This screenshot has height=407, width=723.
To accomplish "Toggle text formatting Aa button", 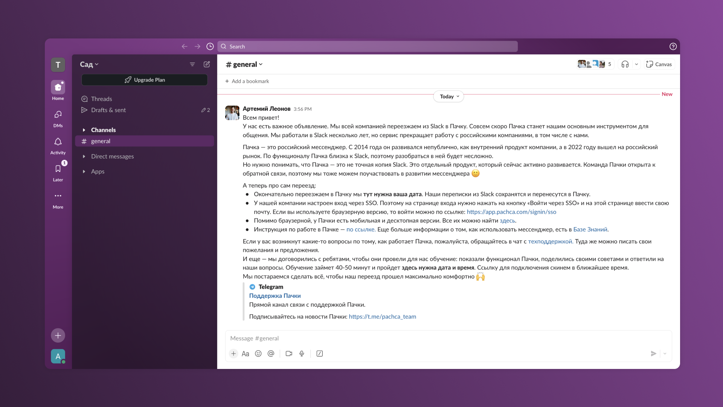I will (x=246, y=353).
